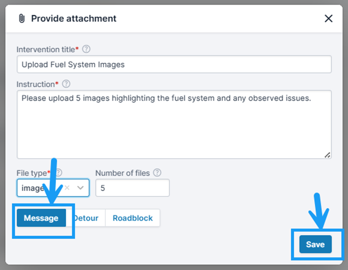
Task: View help for Number of files
Action: tap(157, 172)
